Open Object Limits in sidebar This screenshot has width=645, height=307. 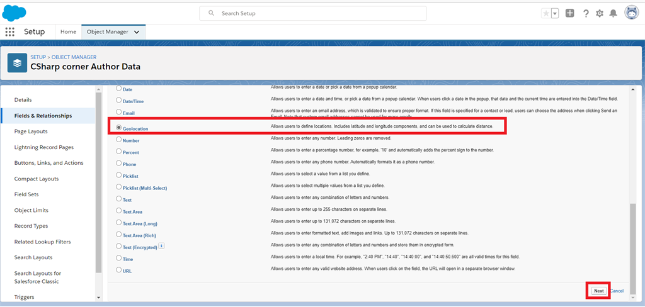31,210
